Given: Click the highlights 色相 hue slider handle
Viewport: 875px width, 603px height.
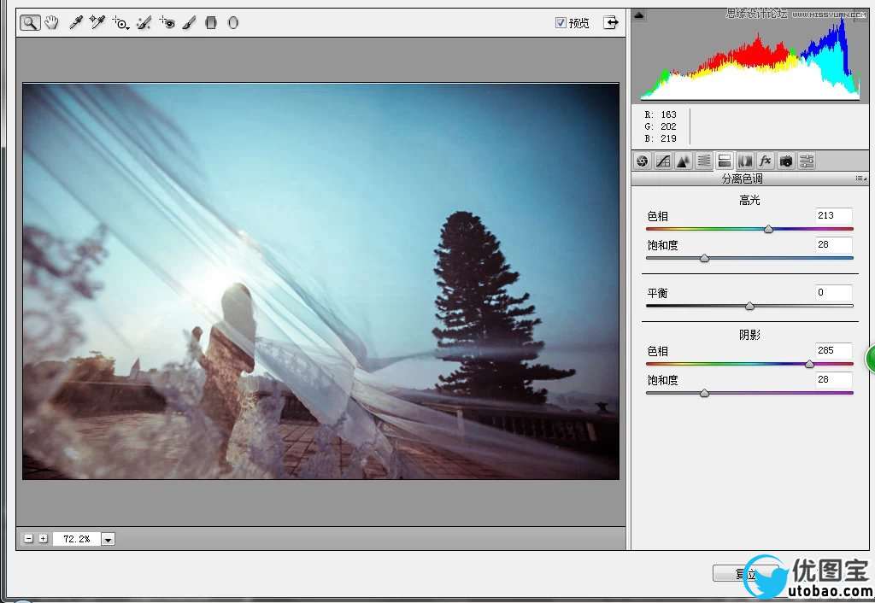Looking at the screenshot, I should (x=768, y=229).
